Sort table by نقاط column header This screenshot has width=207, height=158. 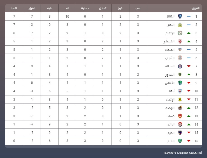pyautogui.click(x=14, y=8)
